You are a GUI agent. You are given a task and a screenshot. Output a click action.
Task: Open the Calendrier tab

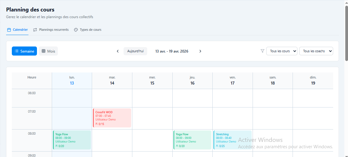17,30
